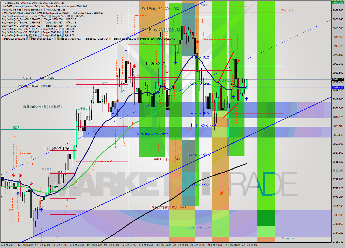This screenshot has width=345, height=248.
Task: Select the 'average_Buy_entry | 2855.1743' label
Action: [157, 39]
